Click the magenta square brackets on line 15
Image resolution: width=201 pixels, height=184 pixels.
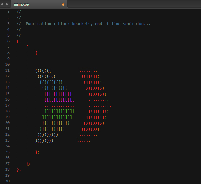58,94
